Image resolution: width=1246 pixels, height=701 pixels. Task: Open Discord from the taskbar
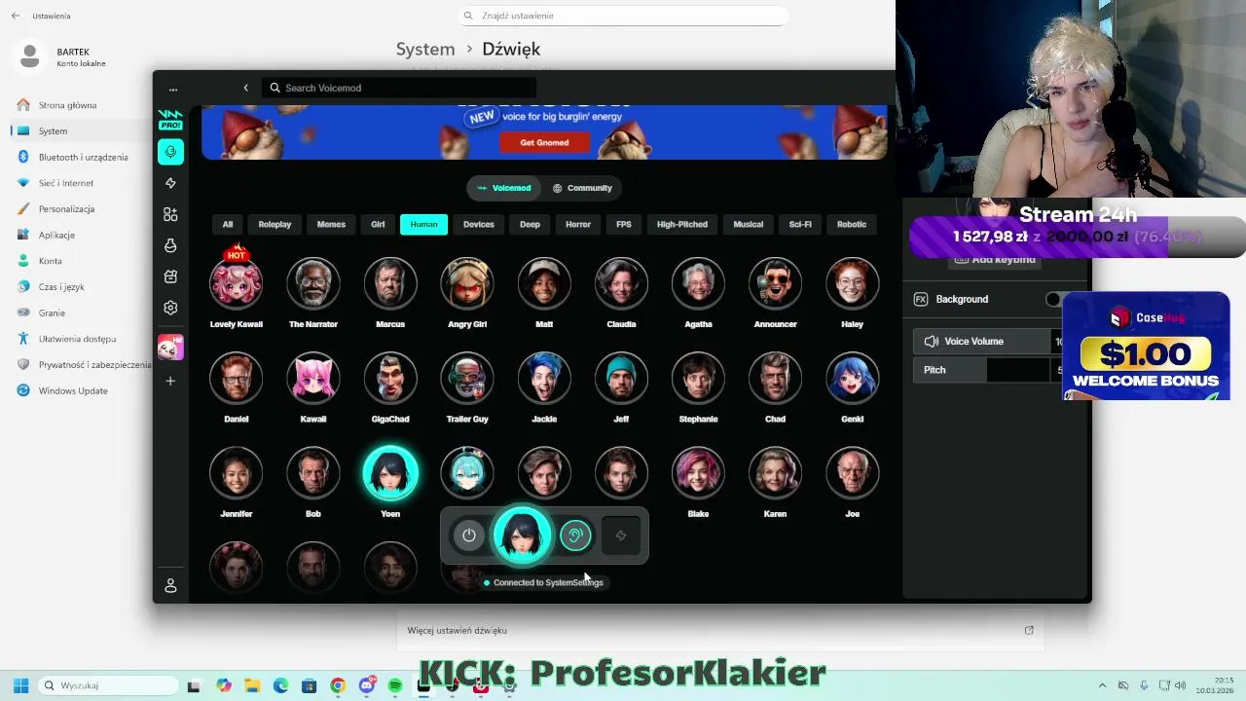pos(367,685)
